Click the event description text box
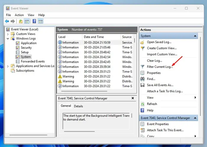 [96, 121]
